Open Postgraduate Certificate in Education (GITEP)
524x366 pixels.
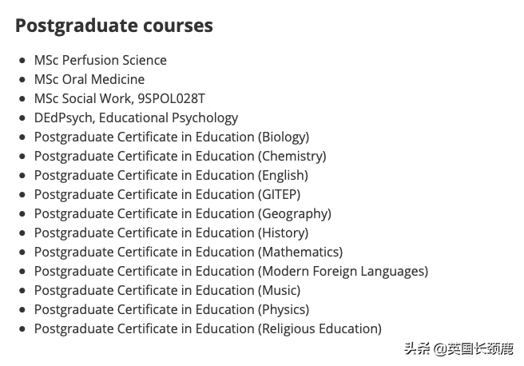tap(167, 194)
